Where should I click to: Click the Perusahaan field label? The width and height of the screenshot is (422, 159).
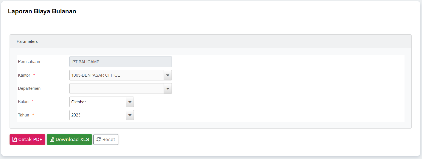[x=29, y=62]
